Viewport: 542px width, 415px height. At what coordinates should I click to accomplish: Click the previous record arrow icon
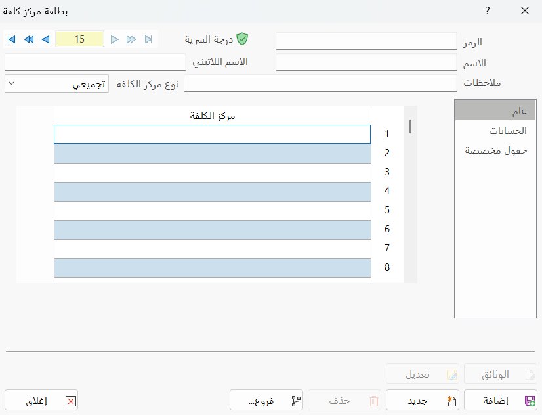[x=45, y=39]
